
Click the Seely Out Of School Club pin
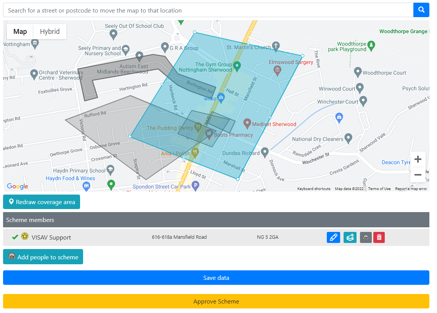coord(113,35)
